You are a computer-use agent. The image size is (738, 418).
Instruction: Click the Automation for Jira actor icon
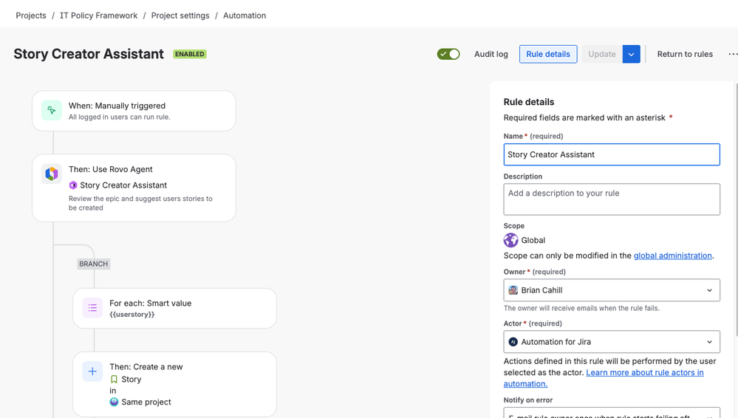513,342
